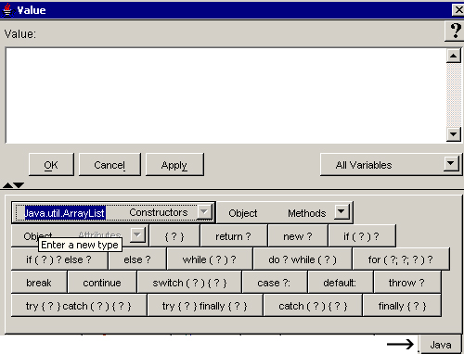The image size is (464, 354).
Task: Insert the return ? statement
Action: pos(234,236)
